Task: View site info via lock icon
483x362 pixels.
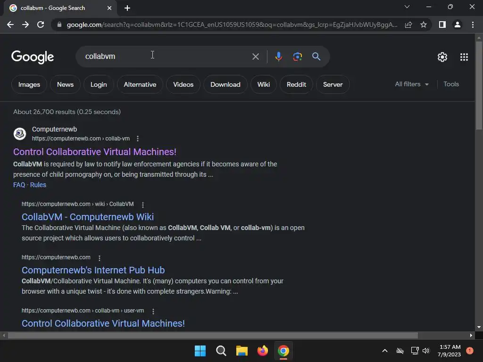Action: (x=59, y=25)
